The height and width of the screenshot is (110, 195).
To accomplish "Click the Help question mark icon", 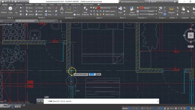I will (175, 2).
